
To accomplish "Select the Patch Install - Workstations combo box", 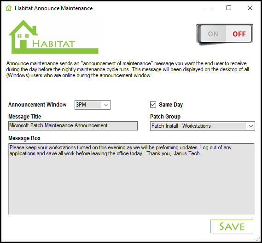I will (x=202, y=126).
